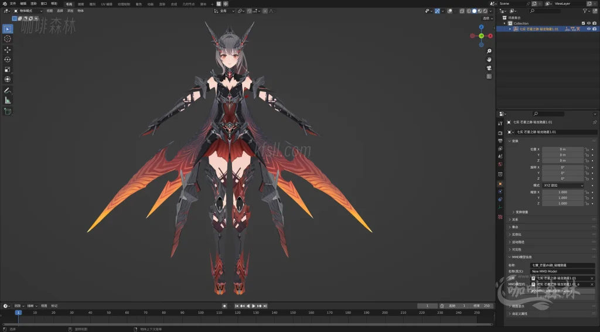This screenshot has width=600, height=332.
Task: Jump to the timeline's last frame
Action: click(x=265, y=306)
